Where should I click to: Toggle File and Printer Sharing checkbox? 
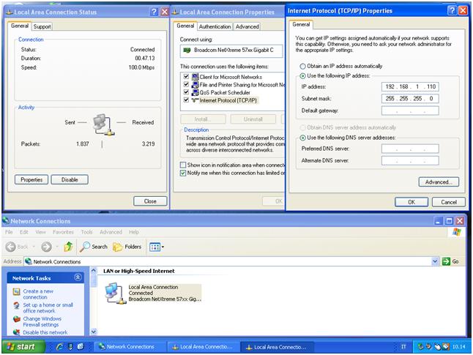(186, 84)
